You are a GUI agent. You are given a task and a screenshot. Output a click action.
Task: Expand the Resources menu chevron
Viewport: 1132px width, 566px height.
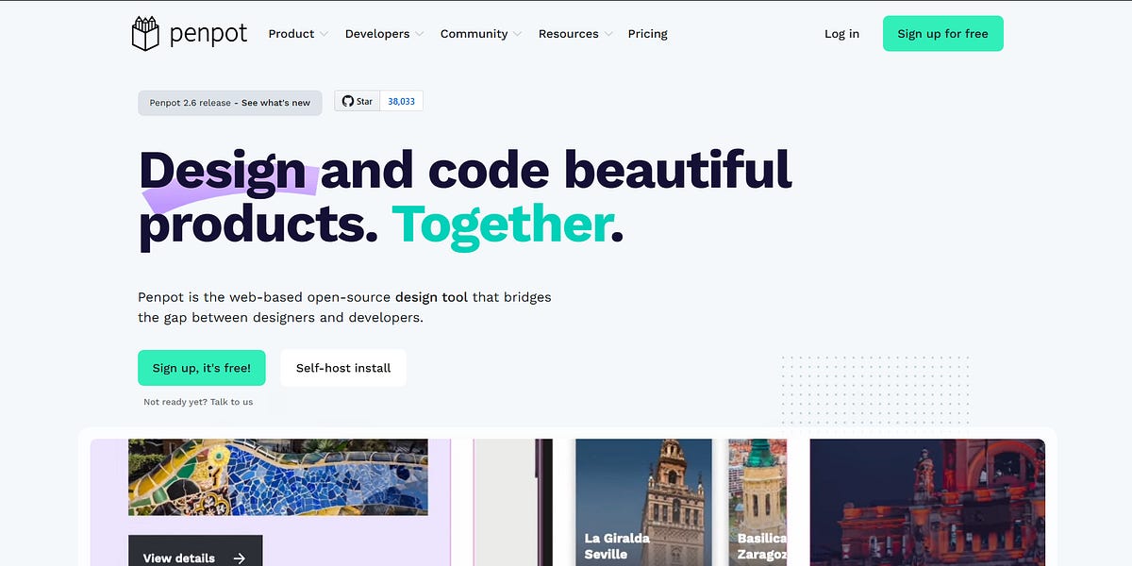[x=608, y=34]
